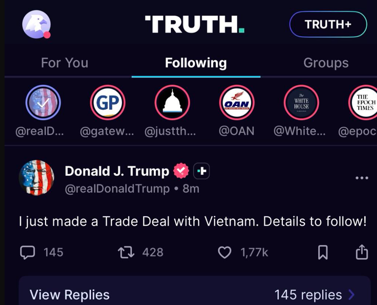Open the three-dot post options menu
This screenshot has height=305, width=377.
coord(362,178)
